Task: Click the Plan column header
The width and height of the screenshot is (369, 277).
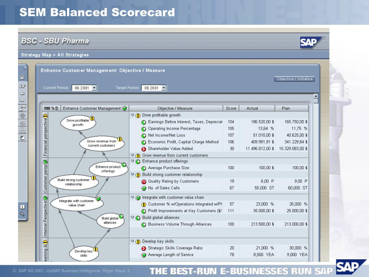Action: tap(292, 108)
